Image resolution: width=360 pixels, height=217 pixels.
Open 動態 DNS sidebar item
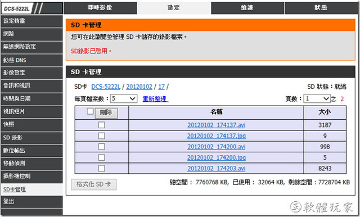(x=31, y=60)
